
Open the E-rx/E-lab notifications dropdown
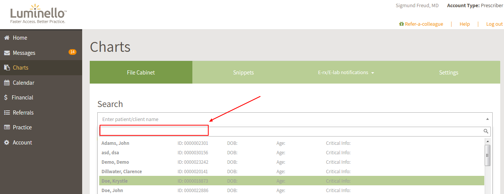pyautogui.click(x=346, y=72)
